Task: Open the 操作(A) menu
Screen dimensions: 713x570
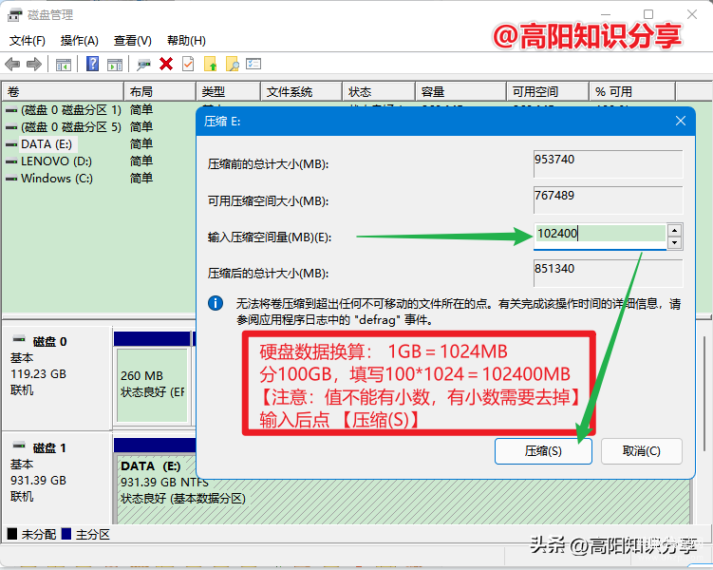Action: 80,41
